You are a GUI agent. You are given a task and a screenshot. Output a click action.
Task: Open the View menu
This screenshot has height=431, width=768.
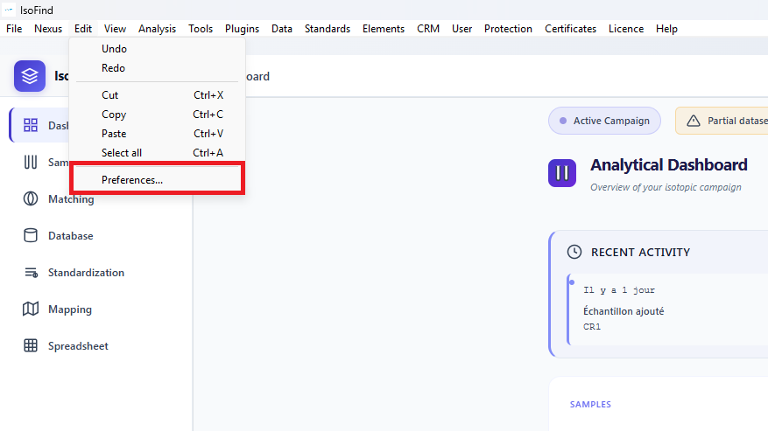tap(115, 29)
